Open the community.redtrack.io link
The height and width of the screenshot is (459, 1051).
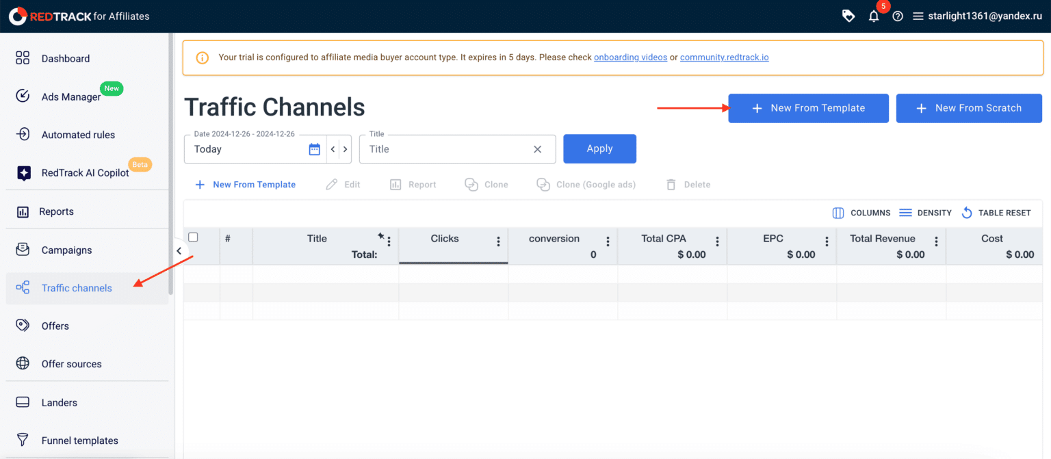(724, 57)
